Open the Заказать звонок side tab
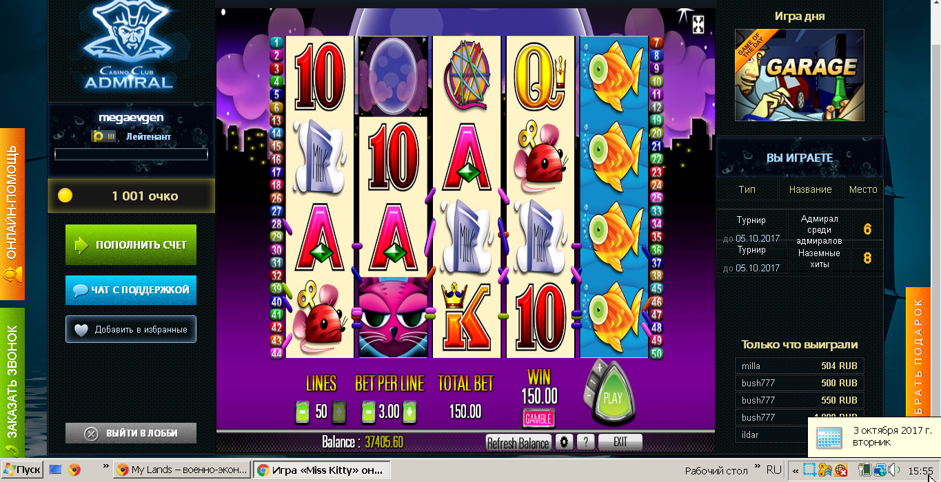Viewport: 941px width, 482px height. tap(12, 383)
